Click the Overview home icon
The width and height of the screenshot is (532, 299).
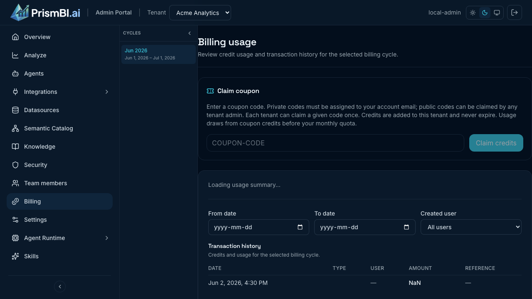click(15, 37)
